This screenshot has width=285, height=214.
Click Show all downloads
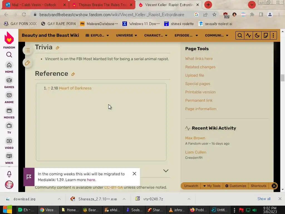[264, 199]
